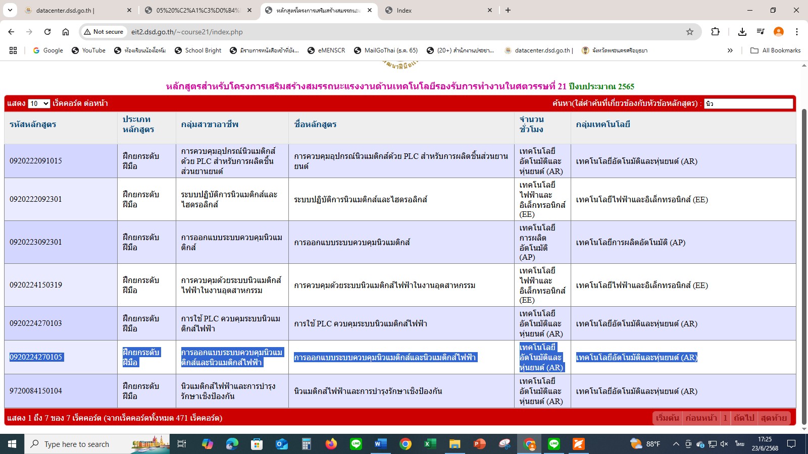Go to previous page with ก่อนหน้า
The height and width of the screenshot is (454, 808).
(701, 418)
